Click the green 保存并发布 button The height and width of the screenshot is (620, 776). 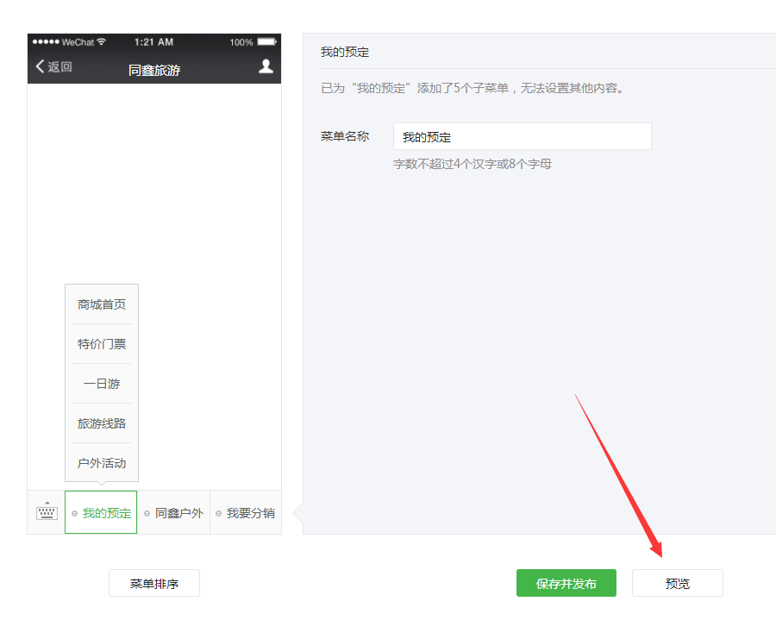click(566, 584)
